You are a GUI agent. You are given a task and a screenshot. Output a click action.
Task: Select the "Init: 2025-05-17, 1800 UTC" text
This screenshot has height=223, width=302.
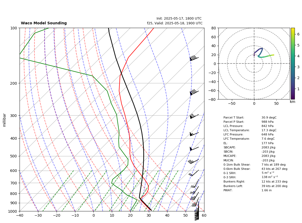point(179,19)
